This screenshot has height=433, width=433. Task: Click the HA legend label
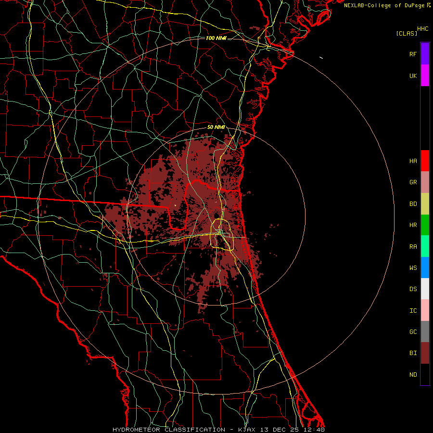click(413, 161)
